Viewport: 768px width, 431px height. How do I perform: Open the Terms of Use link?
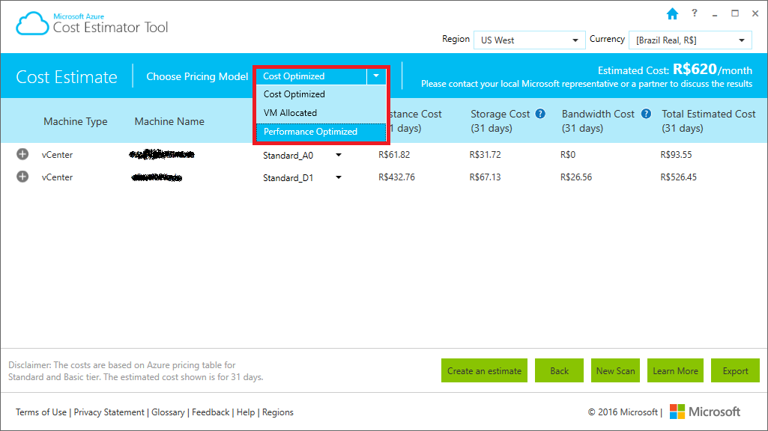point(41,412)
